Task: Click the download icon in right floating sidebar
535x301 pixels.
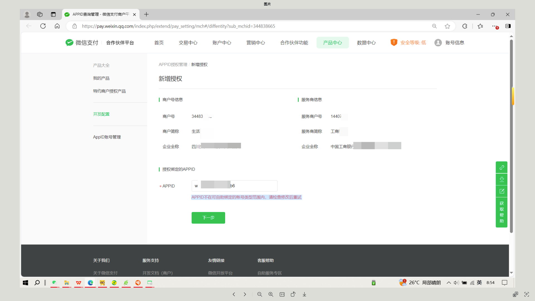Action: [x=502, y=179]
